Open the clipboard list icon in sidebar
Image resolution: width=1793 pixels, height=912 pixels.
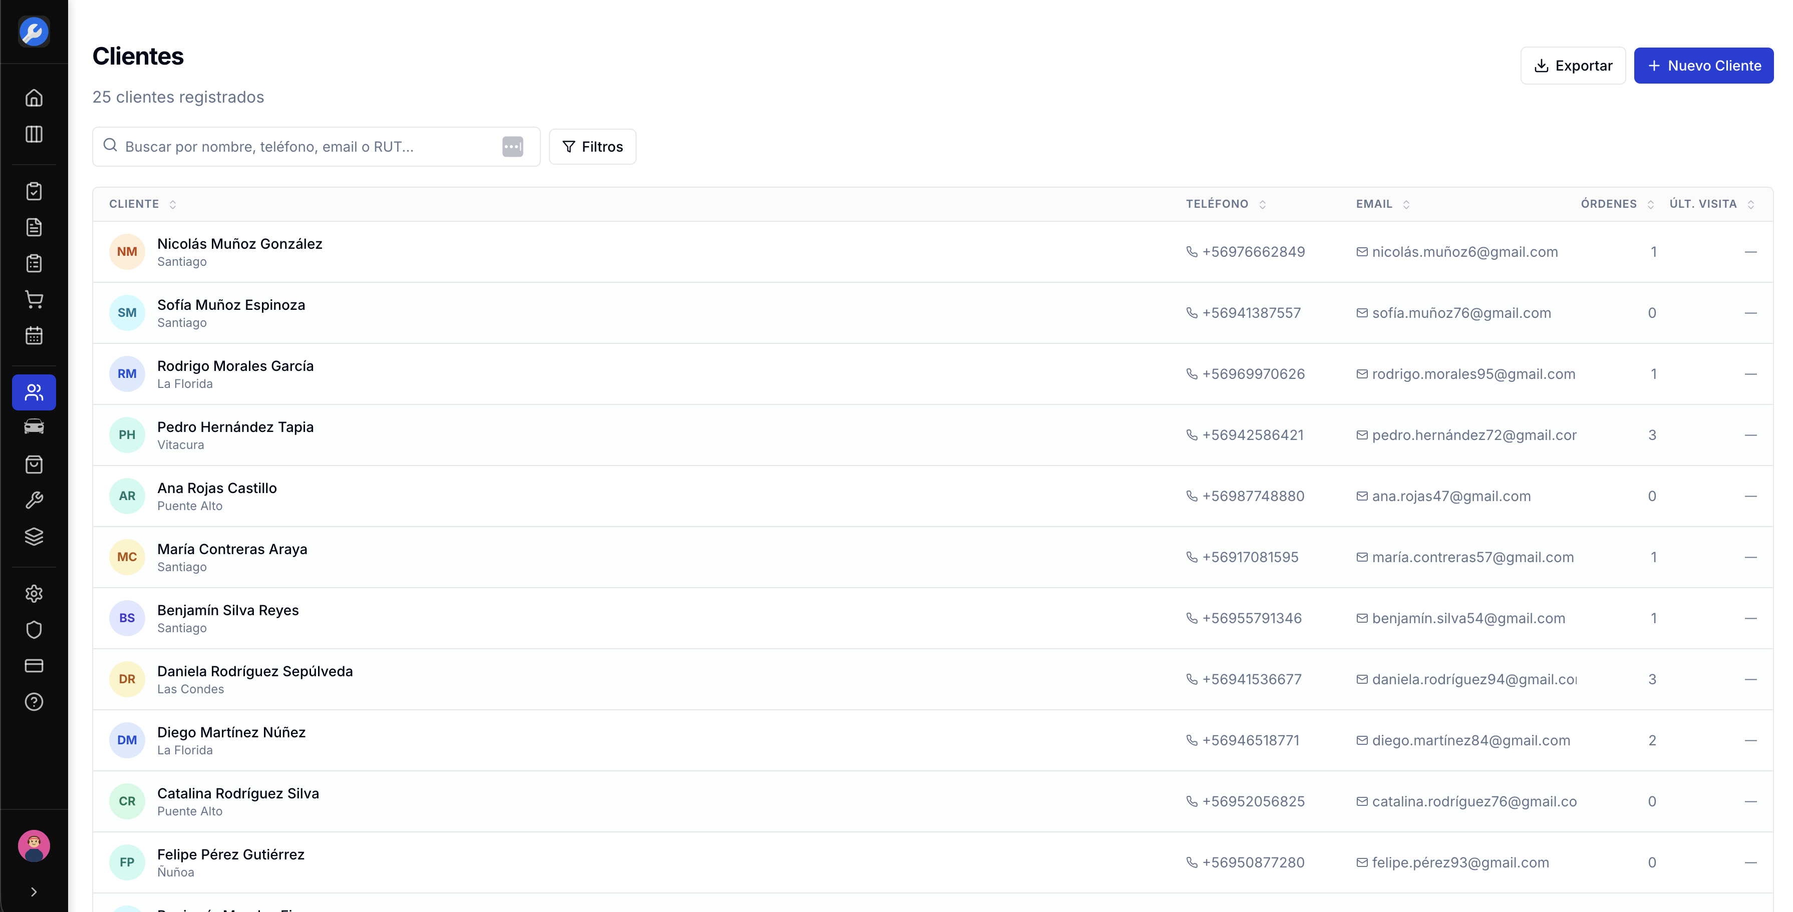[34, 264]
